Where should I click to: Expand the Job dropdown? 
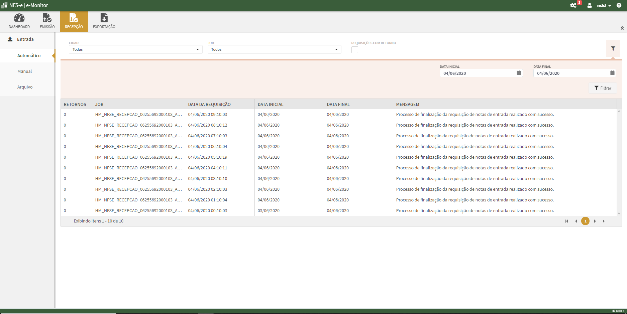pos(336,49)
